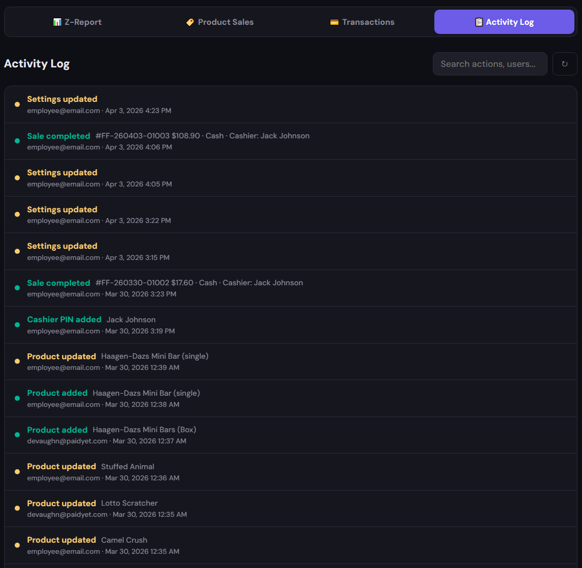Select Settings updated entry at 4:23 PM
The image size is (582, 568).
tap(291, 104)
